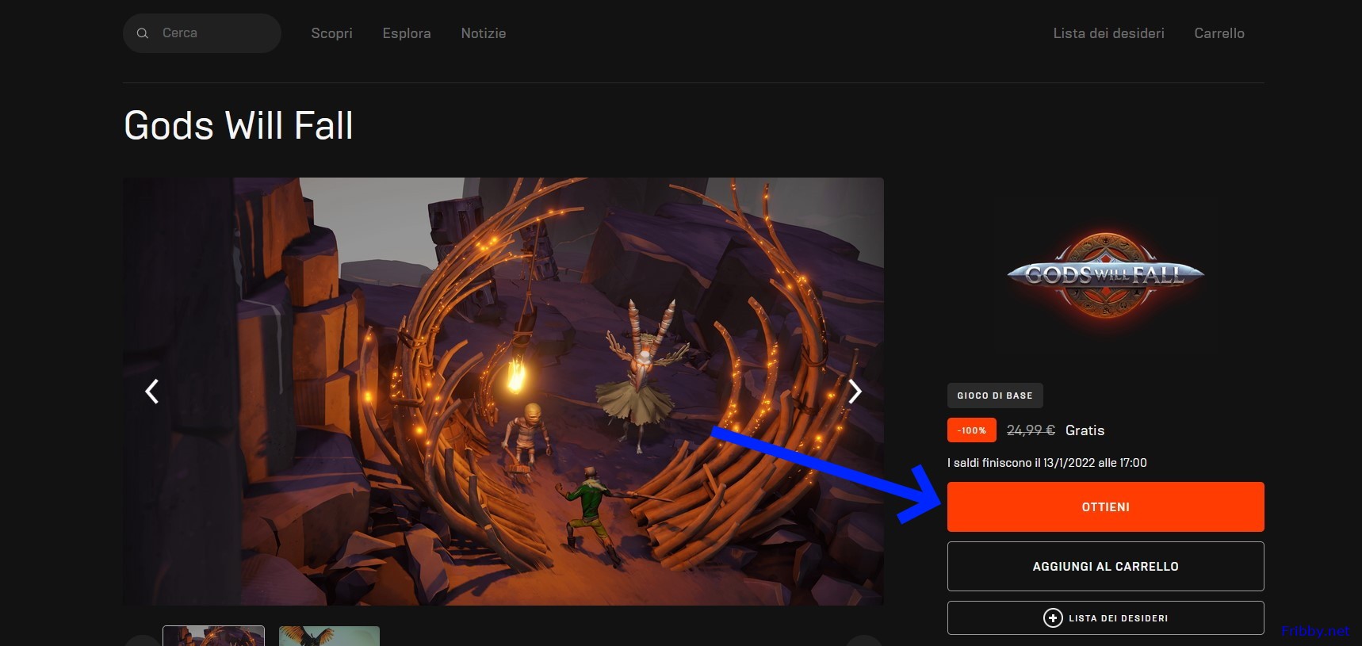This screenshot has width=1362, height=646.
Task: Open the Notizie tab
Action: coord(484,33)
